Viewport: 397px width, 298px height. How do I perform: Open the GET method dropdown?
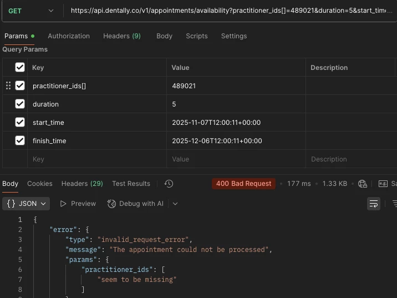[x=31, y=11]
